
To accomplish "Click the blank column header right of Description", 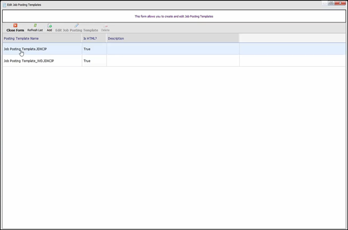I will [292, 38].
